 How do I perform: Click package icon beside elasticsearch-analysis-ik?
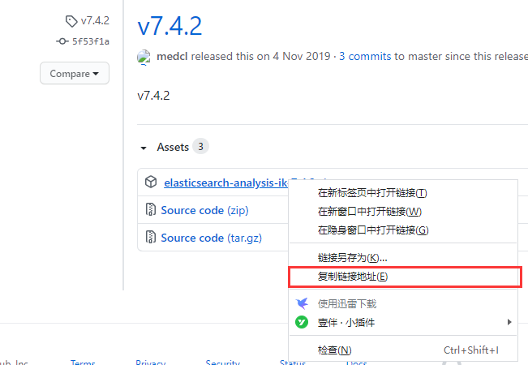151,182
